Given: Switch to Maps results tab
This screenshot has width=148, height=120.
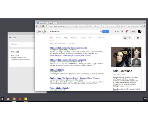Looking at the screenshot, I should (66, 38).
